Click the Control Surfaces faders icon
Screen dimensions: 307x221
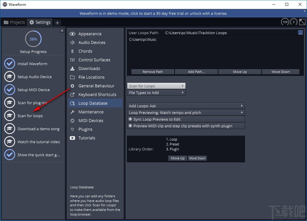coord(72,60)
